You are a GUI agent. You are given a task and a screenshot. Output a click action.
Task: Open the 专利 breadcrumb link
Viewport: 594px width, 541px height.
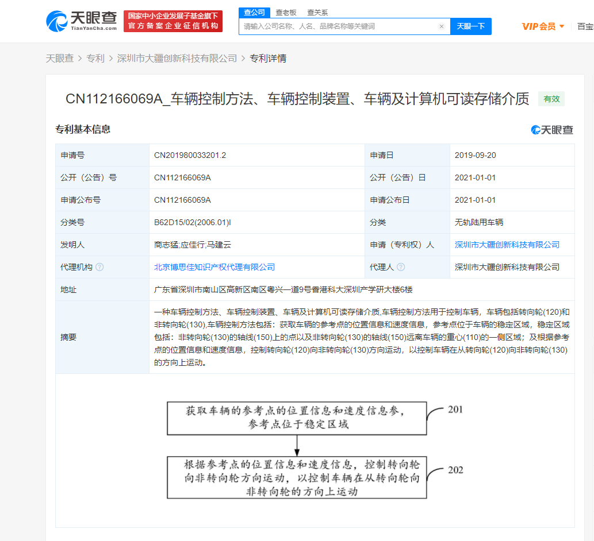tap(95, 58)
